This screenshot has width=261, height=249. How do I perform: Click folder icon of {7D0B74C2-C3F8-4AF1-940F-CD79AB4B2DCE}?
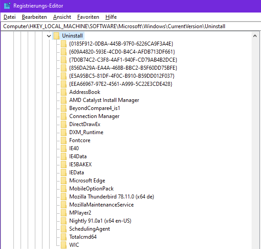[63, 60]
